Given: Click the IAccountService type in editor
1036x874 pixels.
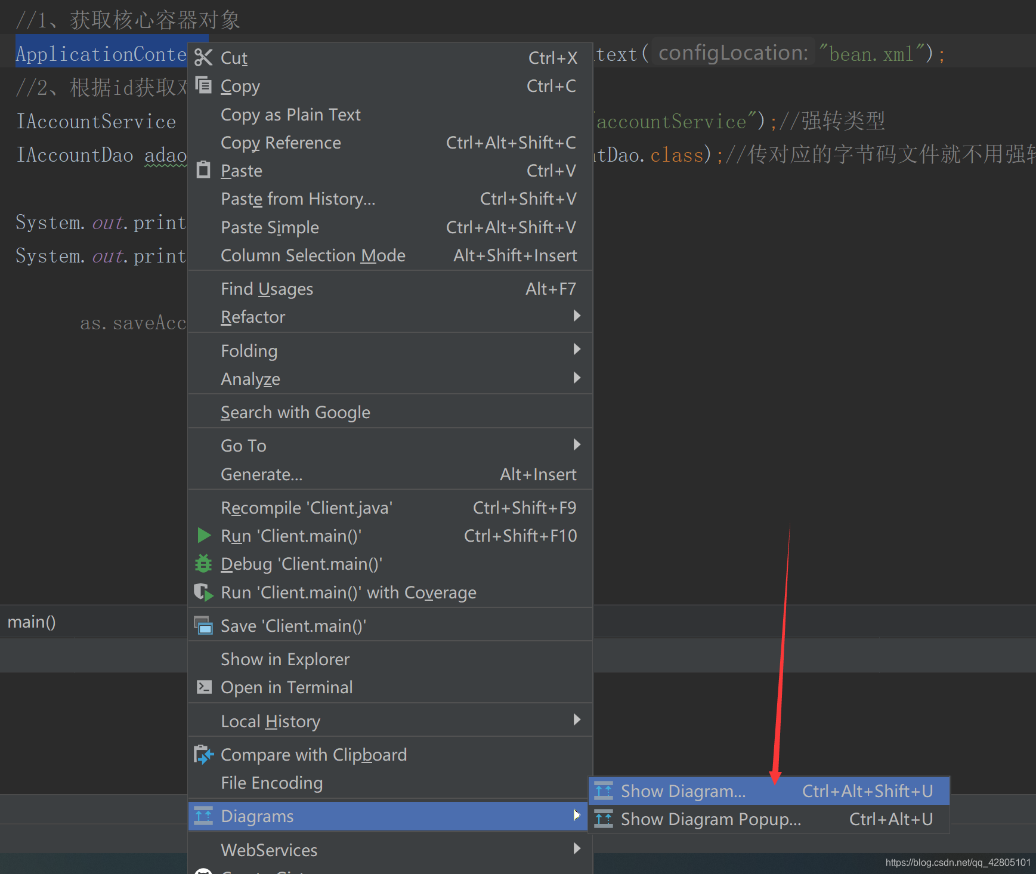Looking at the screenshot, I should 96,121.
